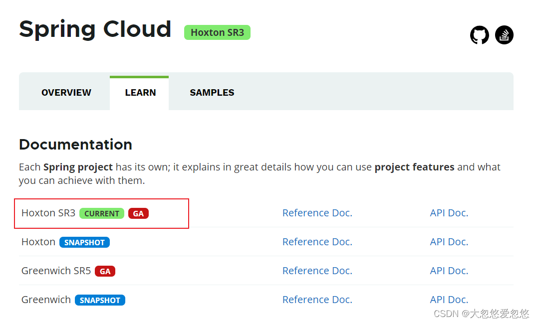Click the 'Hoxton SR3' row label text
537x323 pixels.
coord(48,213)
